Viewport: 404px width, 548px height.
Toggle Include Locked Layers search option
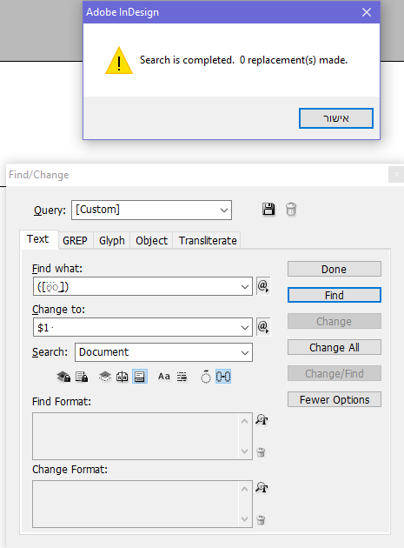pos(63,377)
